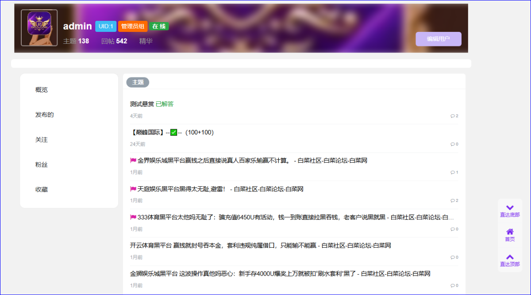Open the 精华 link
Image resolution: width=531 pixels, height=295 pixels.
click(x=146, y=41)
